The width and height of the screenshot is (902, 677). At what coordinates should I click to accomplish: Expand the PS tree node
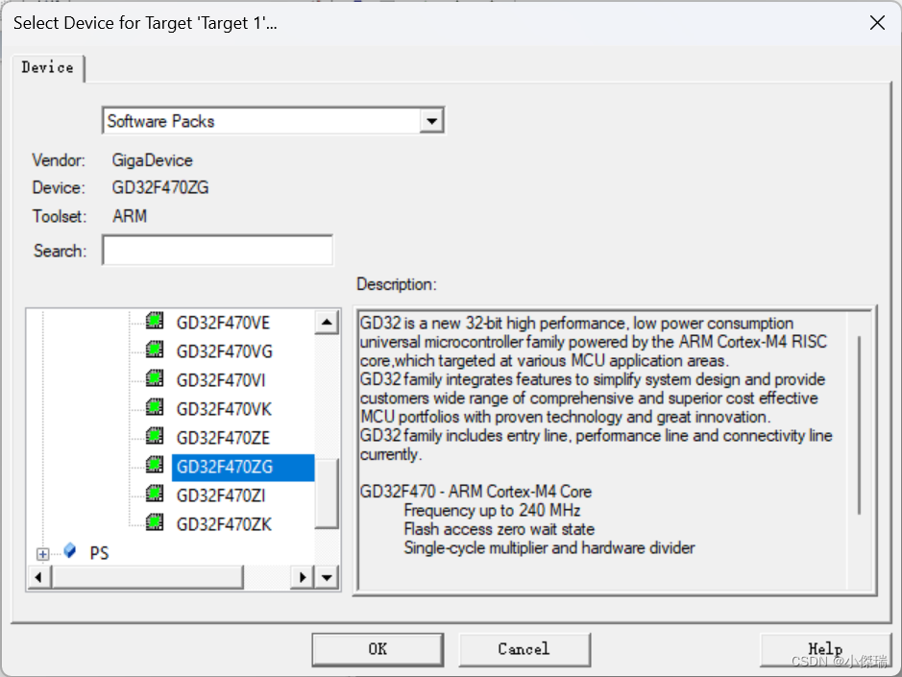tap(42, 554)
